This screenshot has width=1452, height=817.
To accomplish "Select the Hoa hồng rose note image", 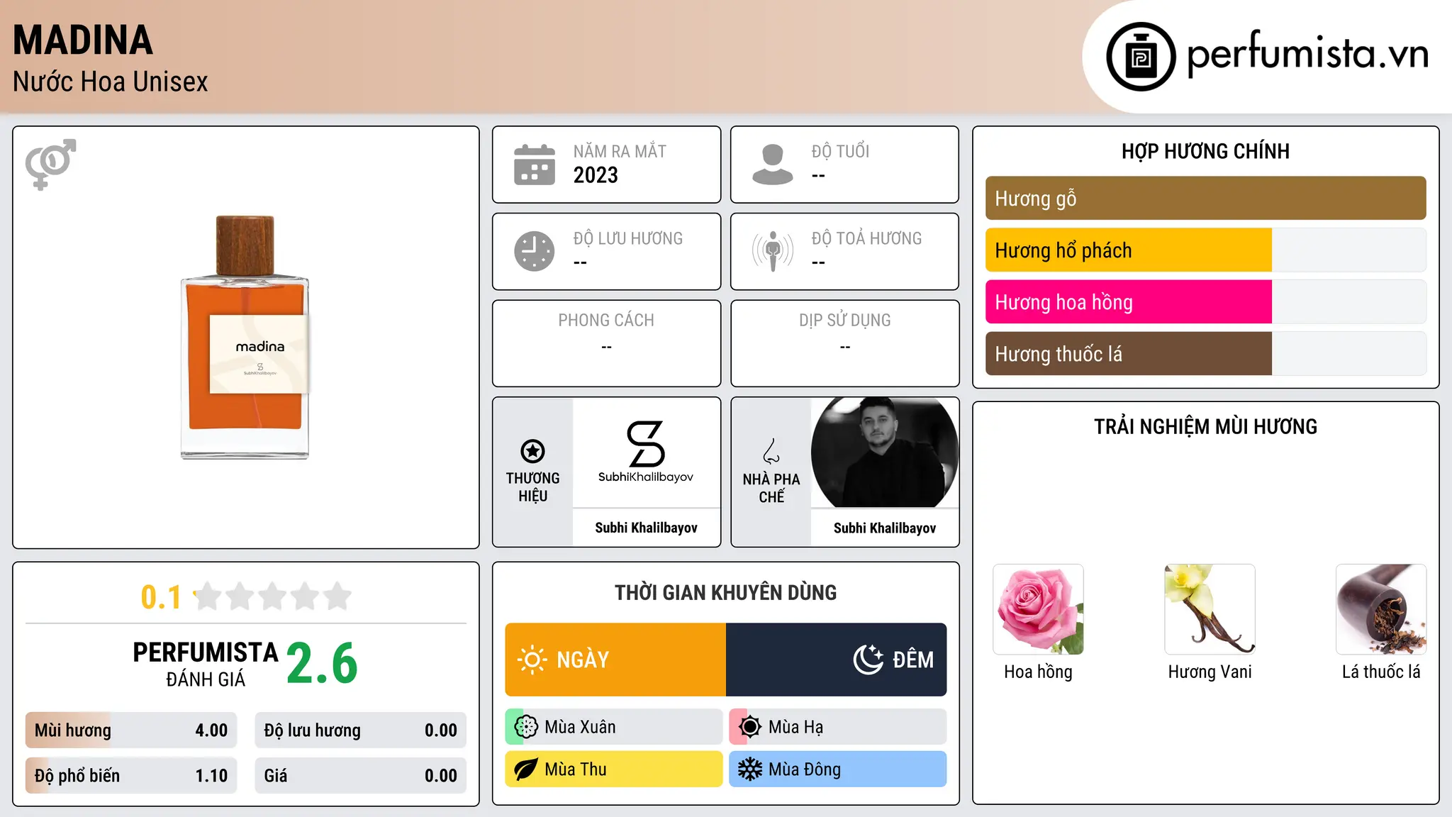I will (x=1038, y=609).
